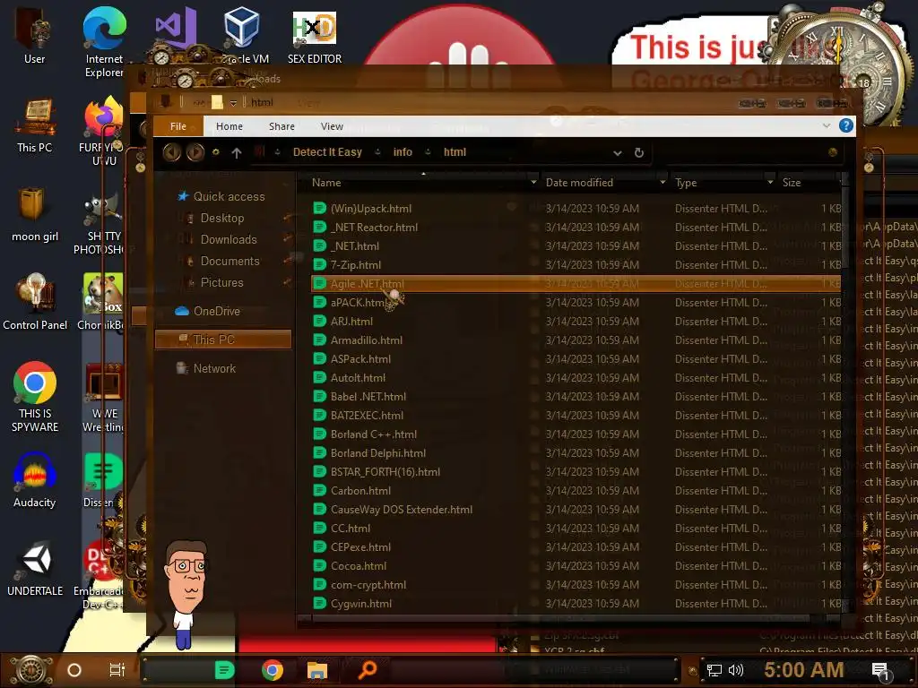Select This PC in navigation pane
Screen dimensions: 918x688
coord(223,340)
